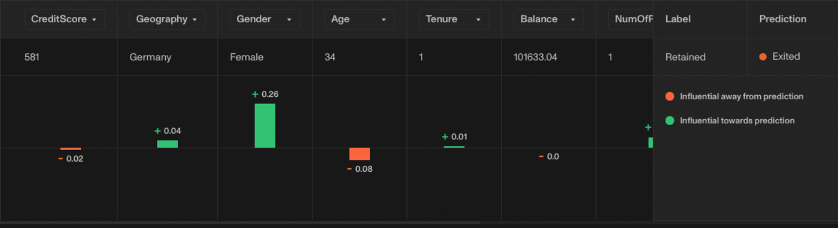Click the 101633.04 balance cell
The height and width of the screenshot is (228, 838).
[x=535, y=57]
